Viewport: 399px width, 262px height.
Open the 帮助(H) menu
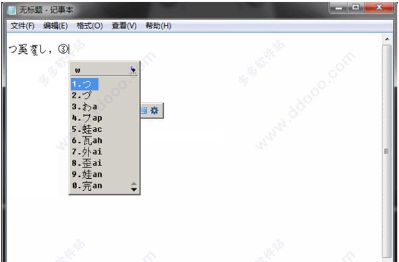coord(158,26)
